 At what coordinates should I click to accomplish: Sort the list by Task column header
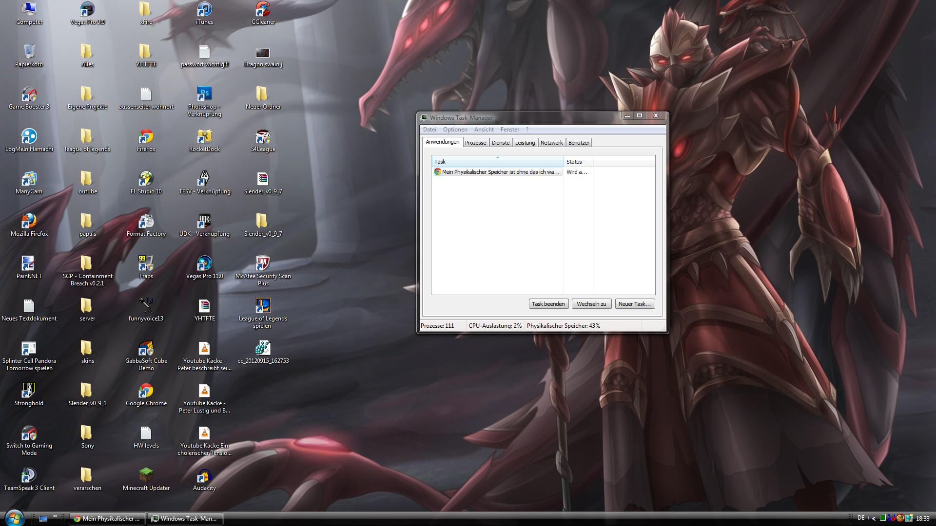[497, 162]
